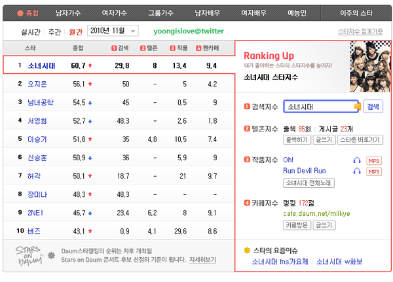Click the 검색 column header
Screen dimensions: 393x282
click(x=120, y=48)
